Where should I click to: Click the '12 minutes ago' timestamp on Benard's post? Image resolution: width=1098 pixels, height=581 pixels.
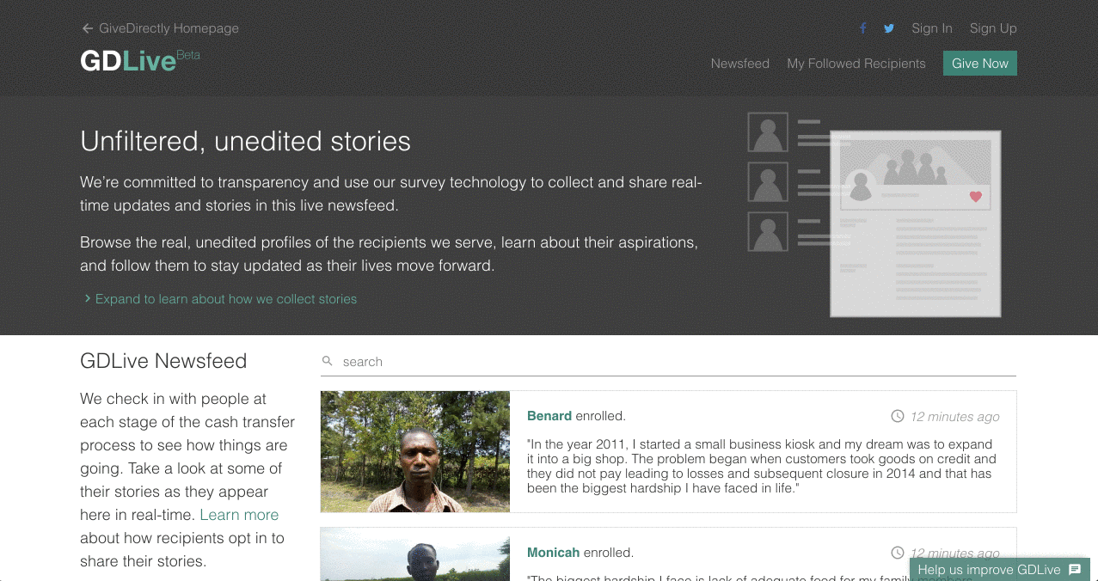[955, 417]
